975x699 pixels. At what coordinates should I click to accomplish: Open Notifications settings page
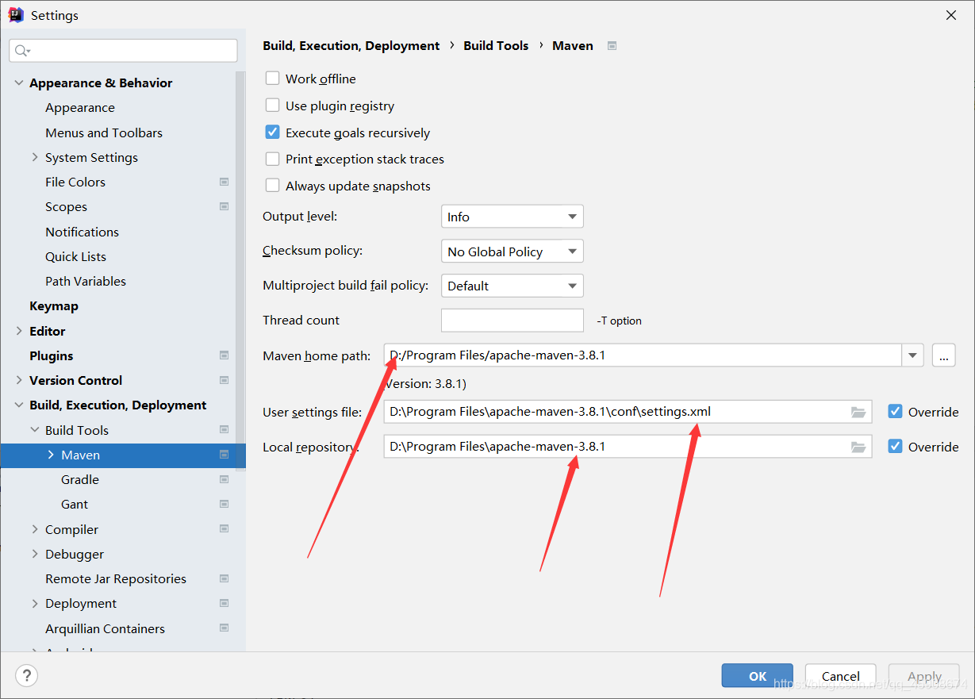click(x=82, y=232)
